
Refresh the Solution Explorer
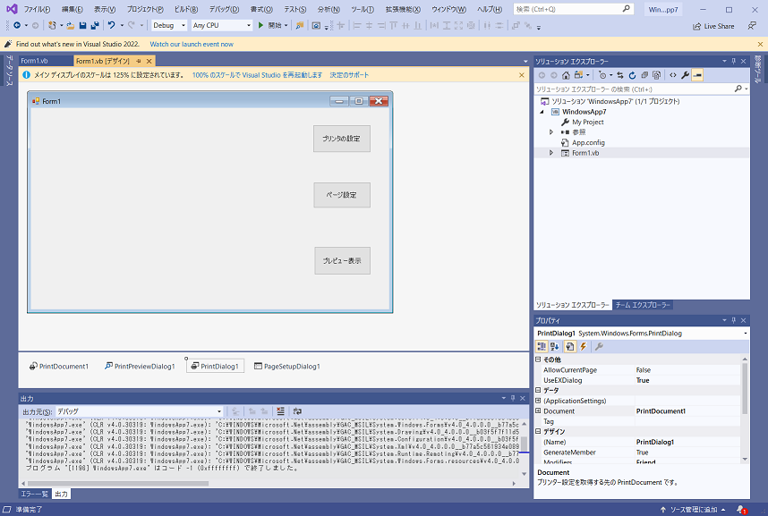pyautogui.click(x=632, y=75)
